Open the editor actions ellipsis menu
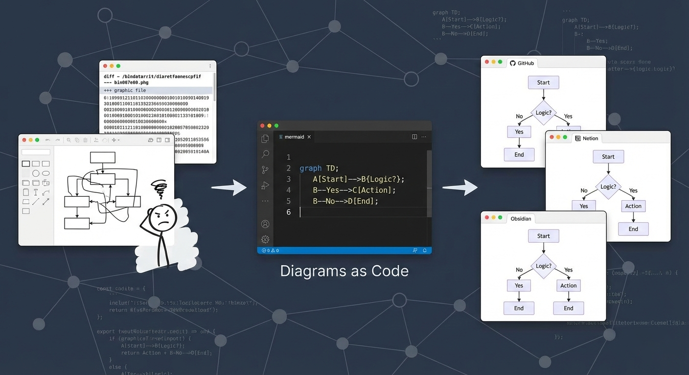Viewport: 689px width, 375px height. [424, 137]
